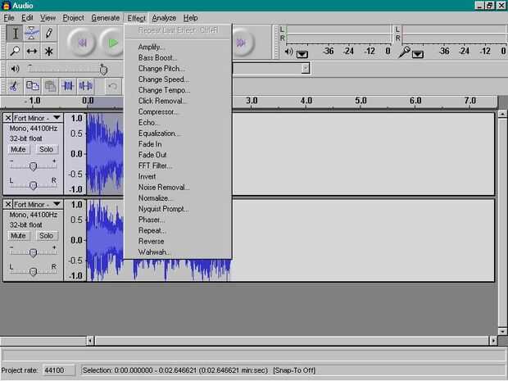
Task: Select the Draw pencil tool
Action: point(49,34)
